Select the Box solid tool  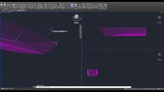point(2,5)
